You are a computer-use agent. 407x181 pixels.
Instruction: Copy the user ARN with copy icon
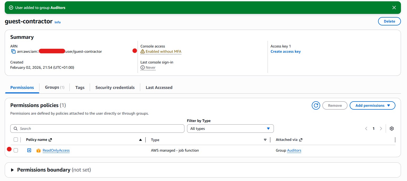click(13, 52)
